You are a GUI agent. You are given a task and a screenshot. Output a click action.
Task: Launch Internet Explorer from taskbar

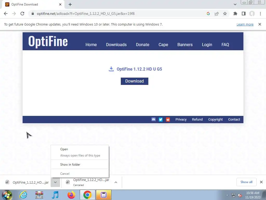tap(23, 195)
